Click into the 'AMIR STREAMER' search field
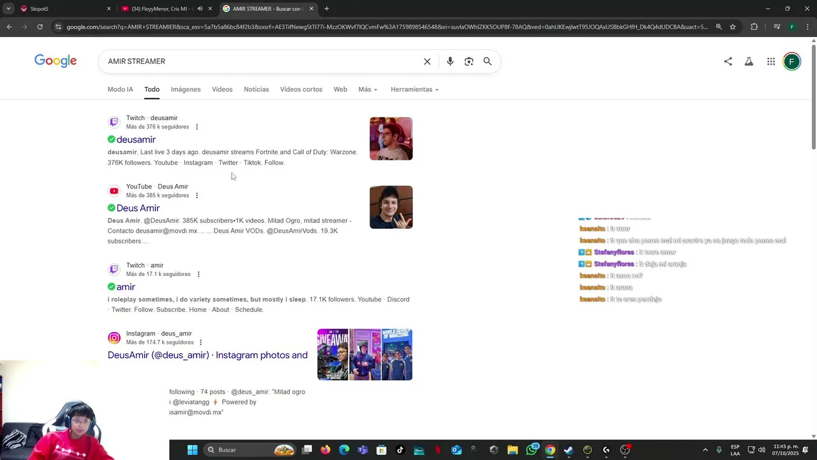The image size is (817, 460). (262, 61)
